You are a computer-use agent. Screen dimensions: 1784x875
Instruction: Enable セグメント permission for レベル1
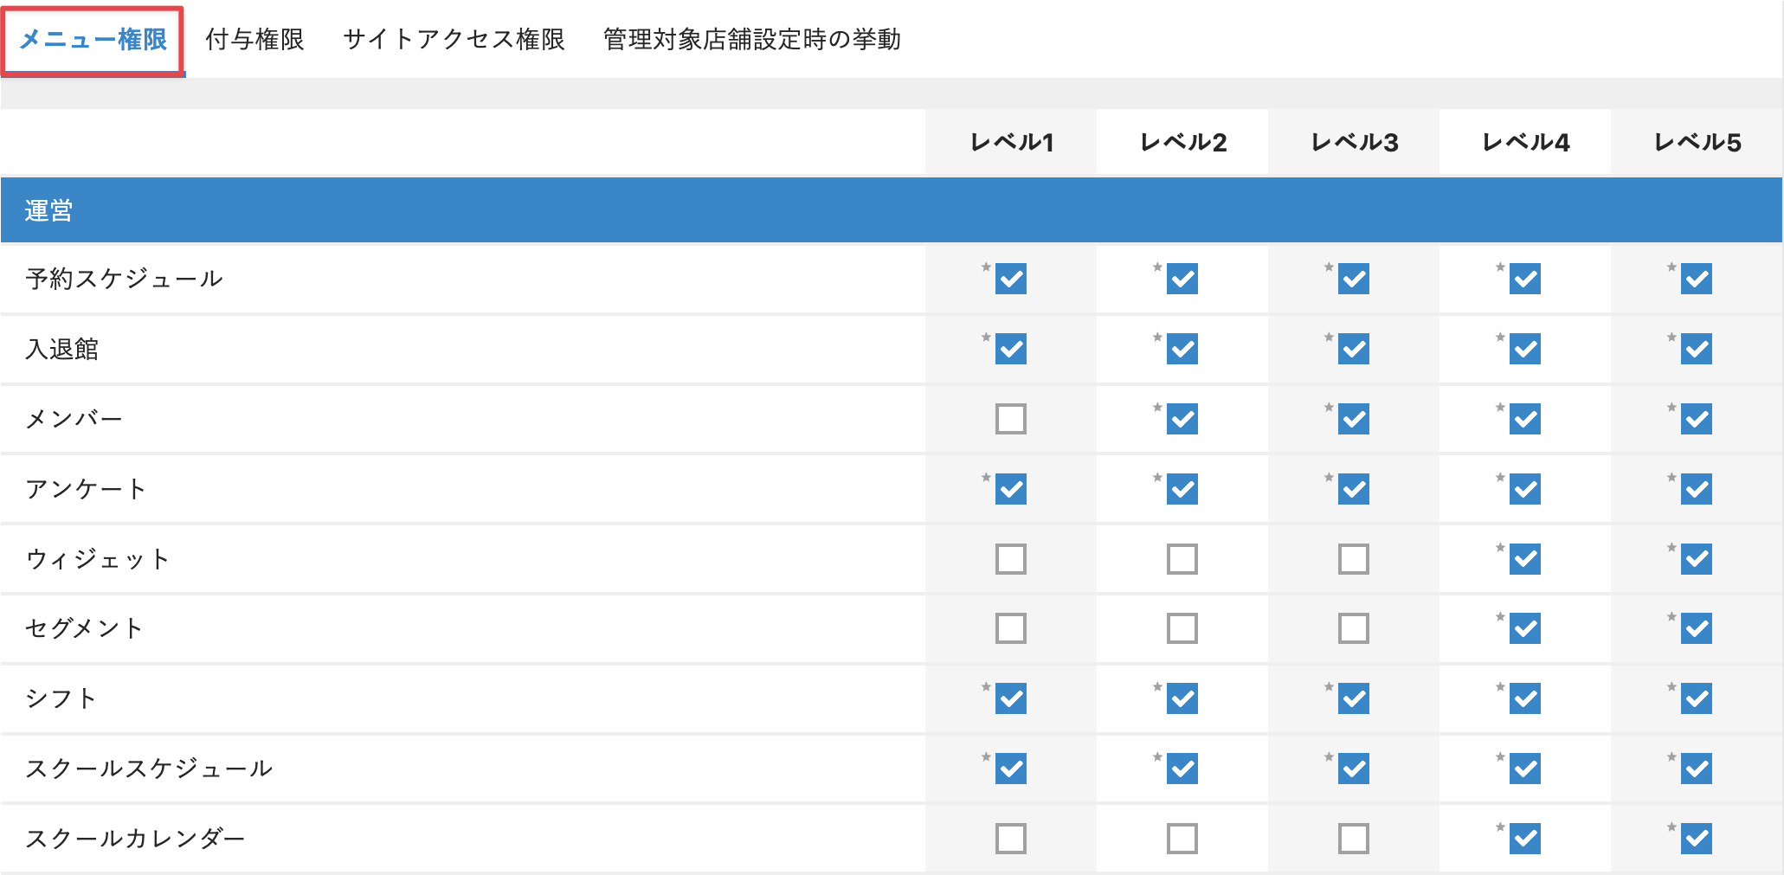(1010, 628)
